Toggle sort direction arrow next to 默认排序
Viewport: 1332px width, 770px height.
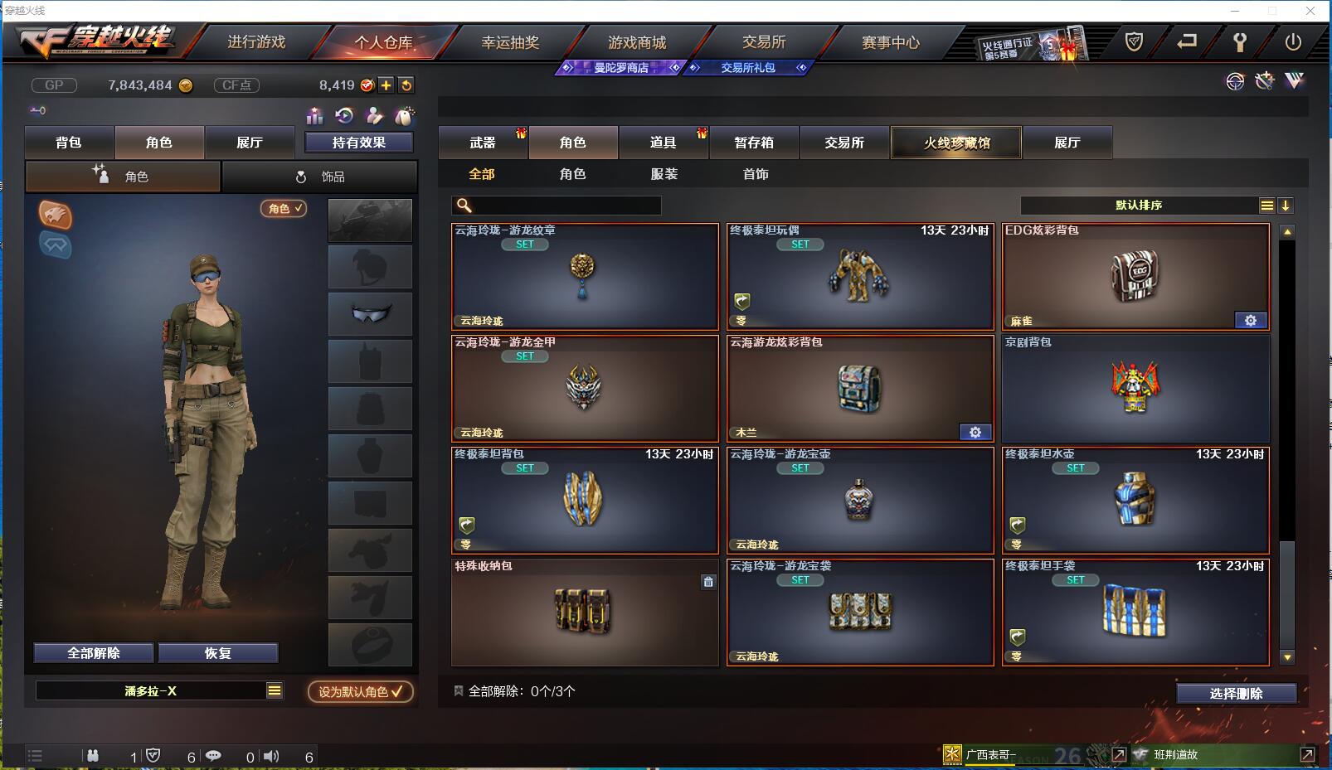(x=1285, y=206)
